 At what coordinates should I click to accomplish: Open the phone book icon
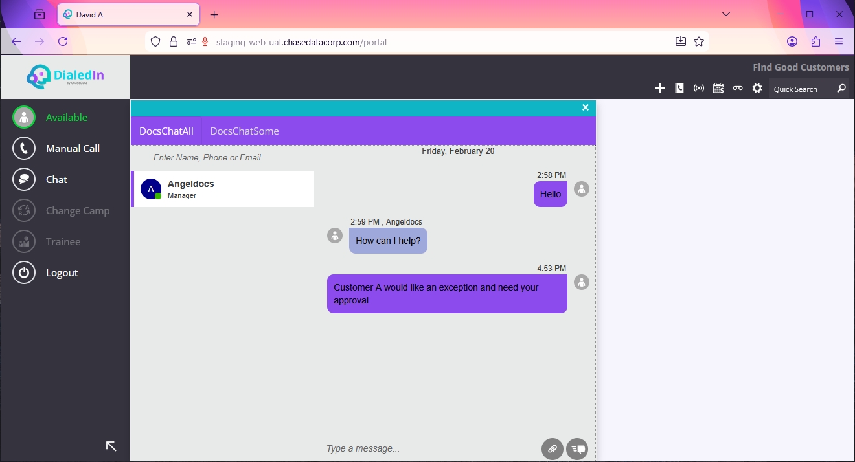[679, 89]
